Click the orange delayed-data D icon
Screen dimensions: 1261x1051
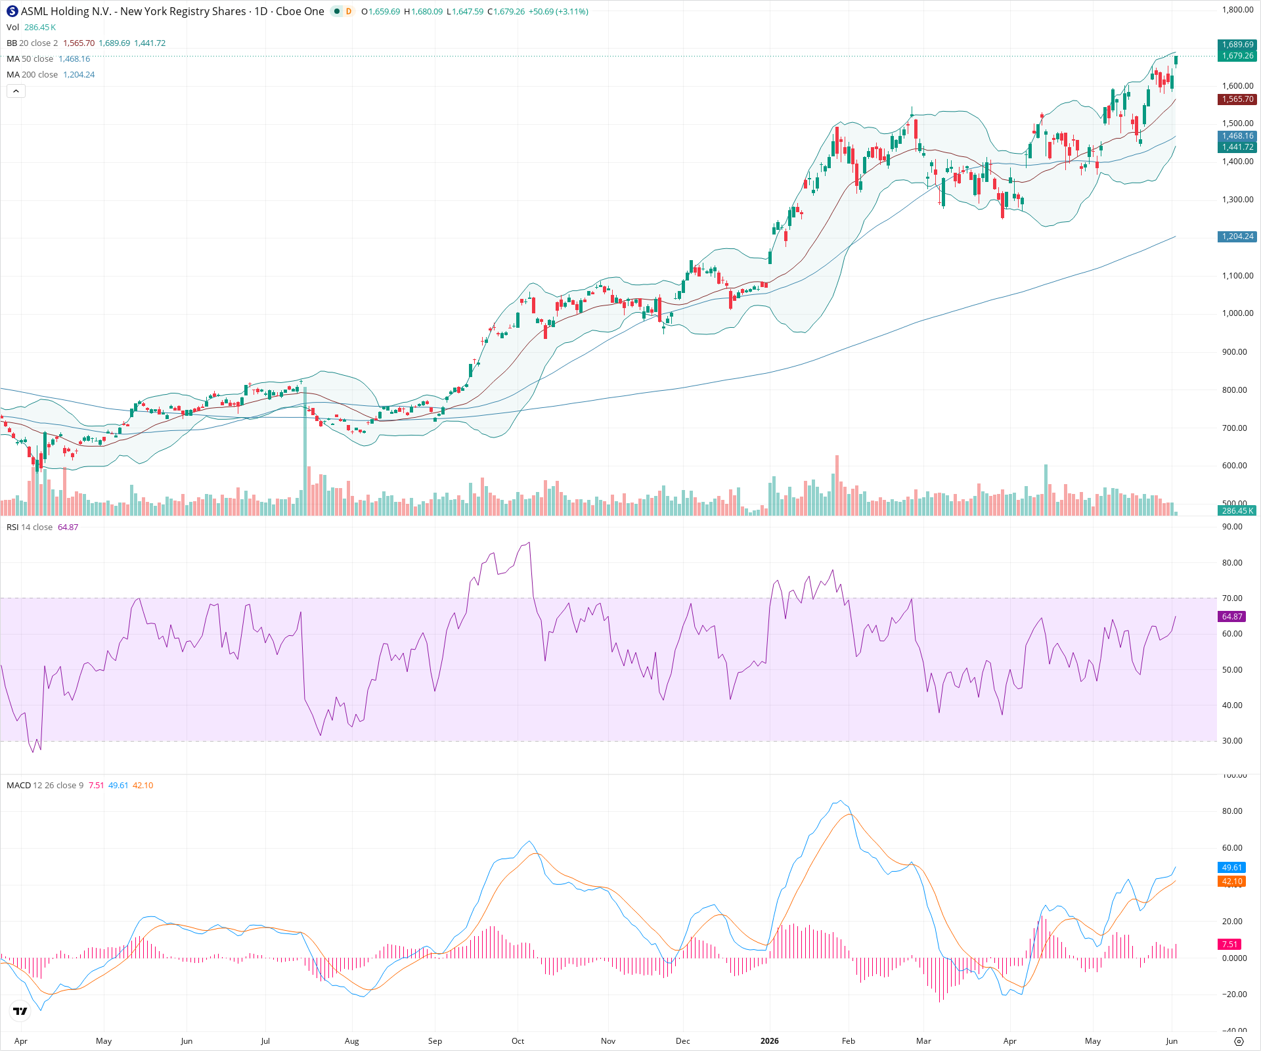[x=349, y=11]
